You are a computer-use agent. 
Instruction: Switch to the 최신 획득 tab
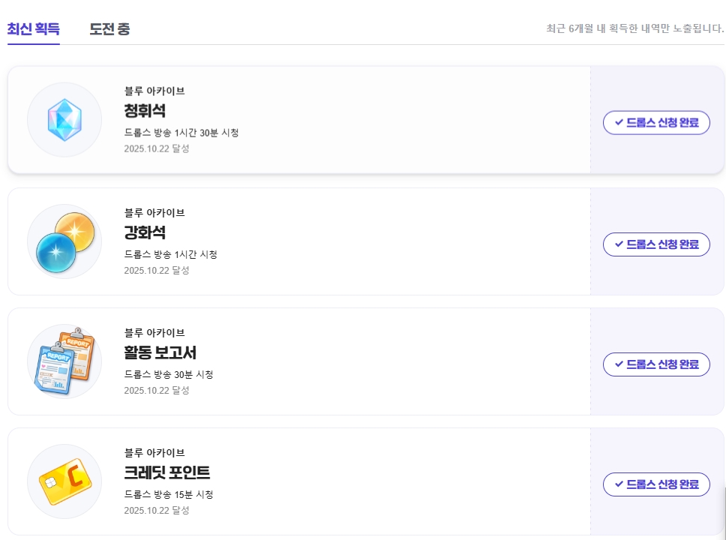pos(34,29)
